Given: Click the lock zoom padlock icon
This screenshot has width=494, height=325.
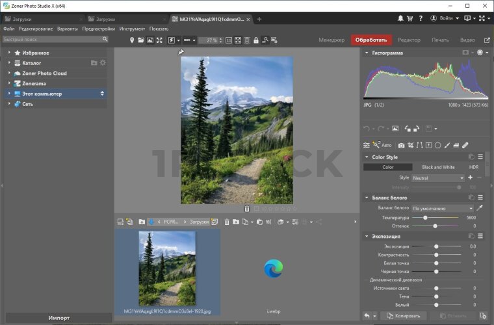Looking at the screenshot, I should (256, 40).
